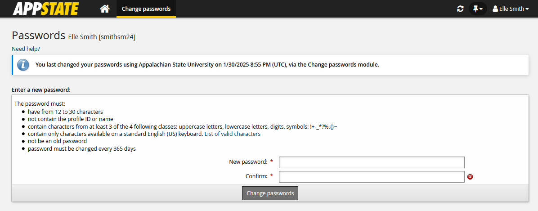Click the refresh icon in header
The image size is (538, 211).
point(460,9)
